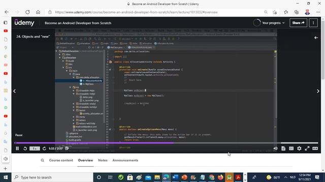This screenshot has width=325, height=182.
Task: Open Microsoft Store from taskbar
Action: pos(130,177)
